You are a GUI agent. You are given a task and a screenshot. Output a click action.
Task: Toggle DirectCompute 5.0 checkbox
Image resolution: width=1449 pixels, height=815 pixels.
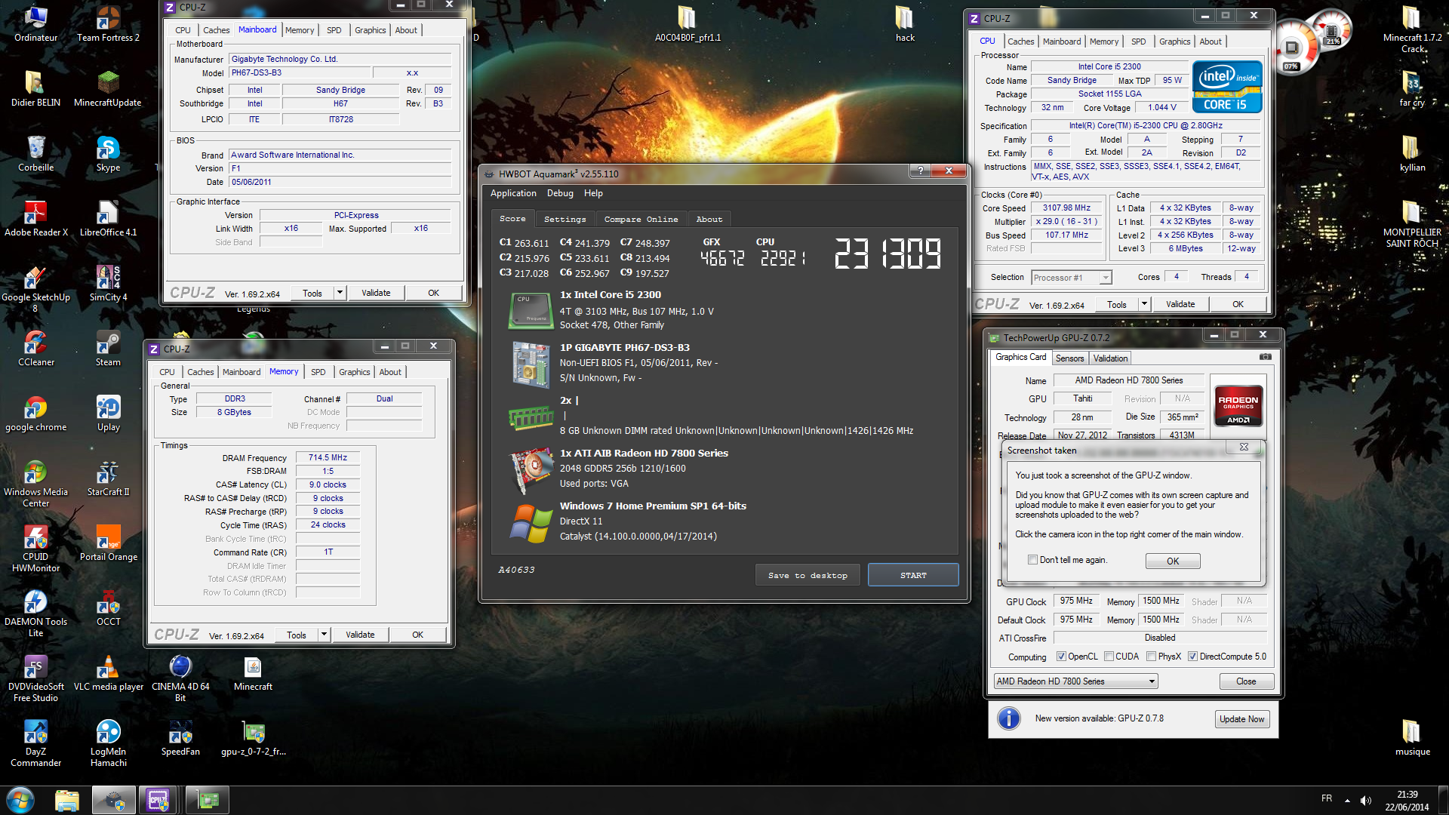click(1192, 657)
